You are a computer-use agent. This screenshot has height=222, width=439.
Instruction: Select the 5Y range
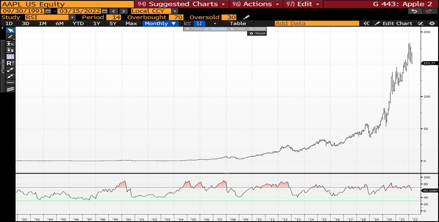tap(113, 24)
